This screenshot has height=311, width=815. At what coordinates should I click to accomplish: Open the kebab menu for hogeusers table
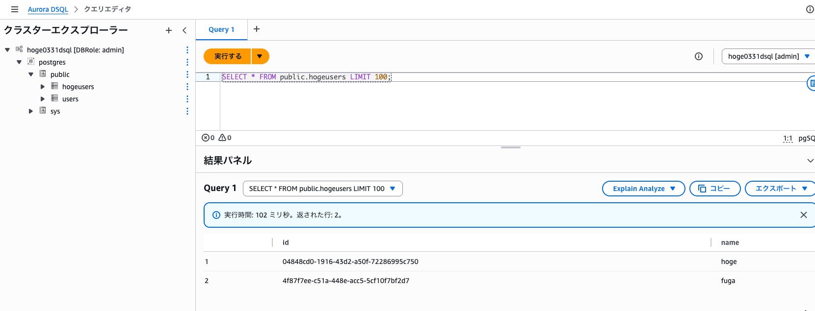coord(187,87)
